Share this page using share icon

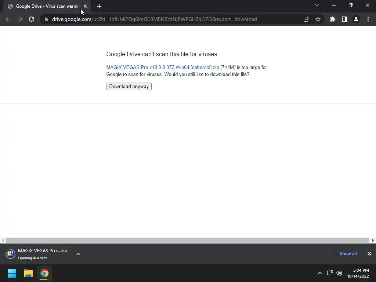pos(306,19)
